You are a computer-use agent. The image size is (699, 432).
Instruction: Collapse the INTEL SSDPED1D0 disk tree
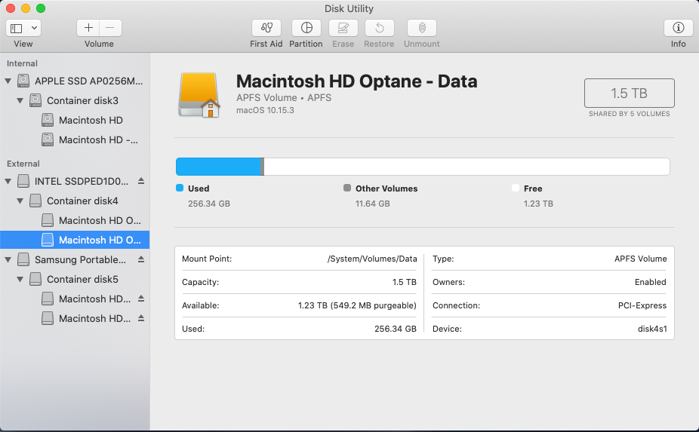click(x=8, y=181)
